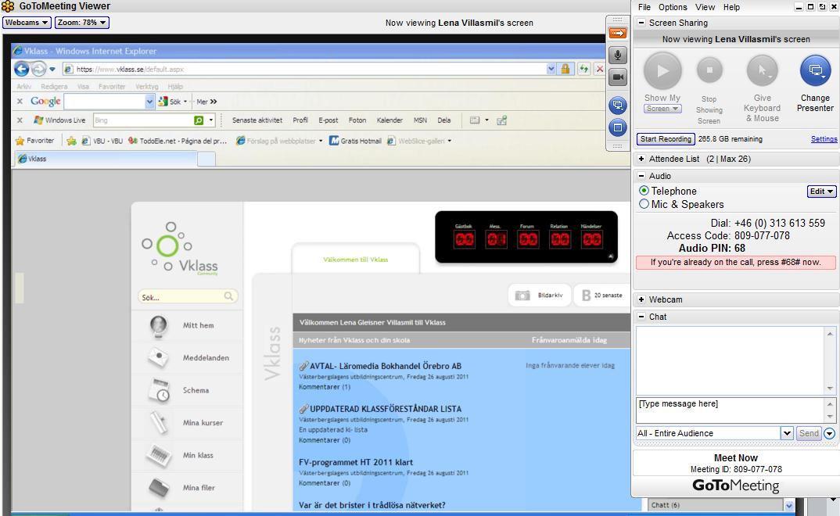The width and height of the screenshot is (840, 516).
Task: Open the Zoom: 78% dropdown
Action: coord(82,23)
